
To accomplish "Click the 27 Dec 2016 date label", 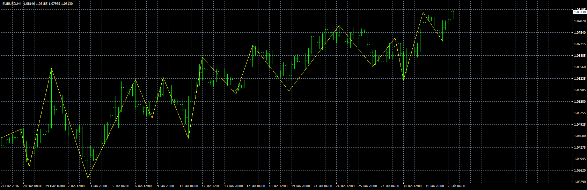I will pos(10,186).
